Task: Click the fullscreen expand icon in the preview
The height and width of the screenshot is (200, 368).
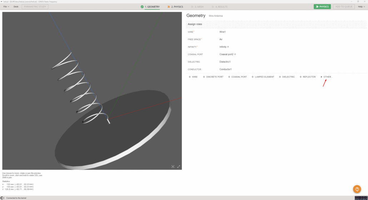Action: 179,166
